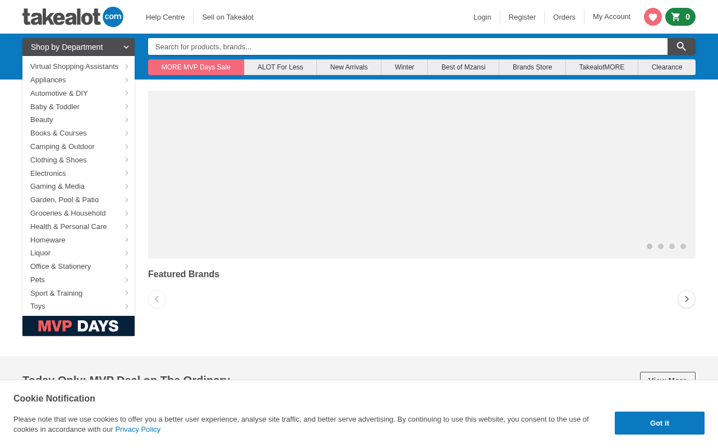The height and width of the screenshot is (448, 718).
Task: Expand the Clothing & Shoes chevron
Action: [x=127, y=160]
